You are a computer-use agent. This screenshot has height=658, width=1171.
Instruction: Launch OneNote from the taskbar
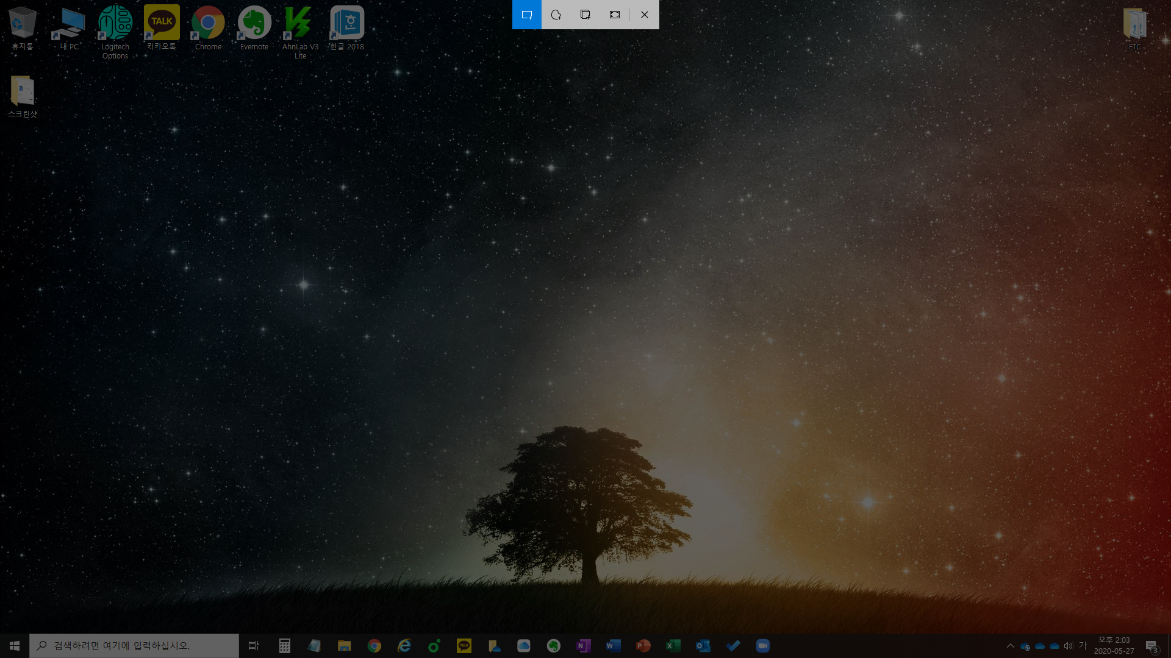(x=583, y=646)
